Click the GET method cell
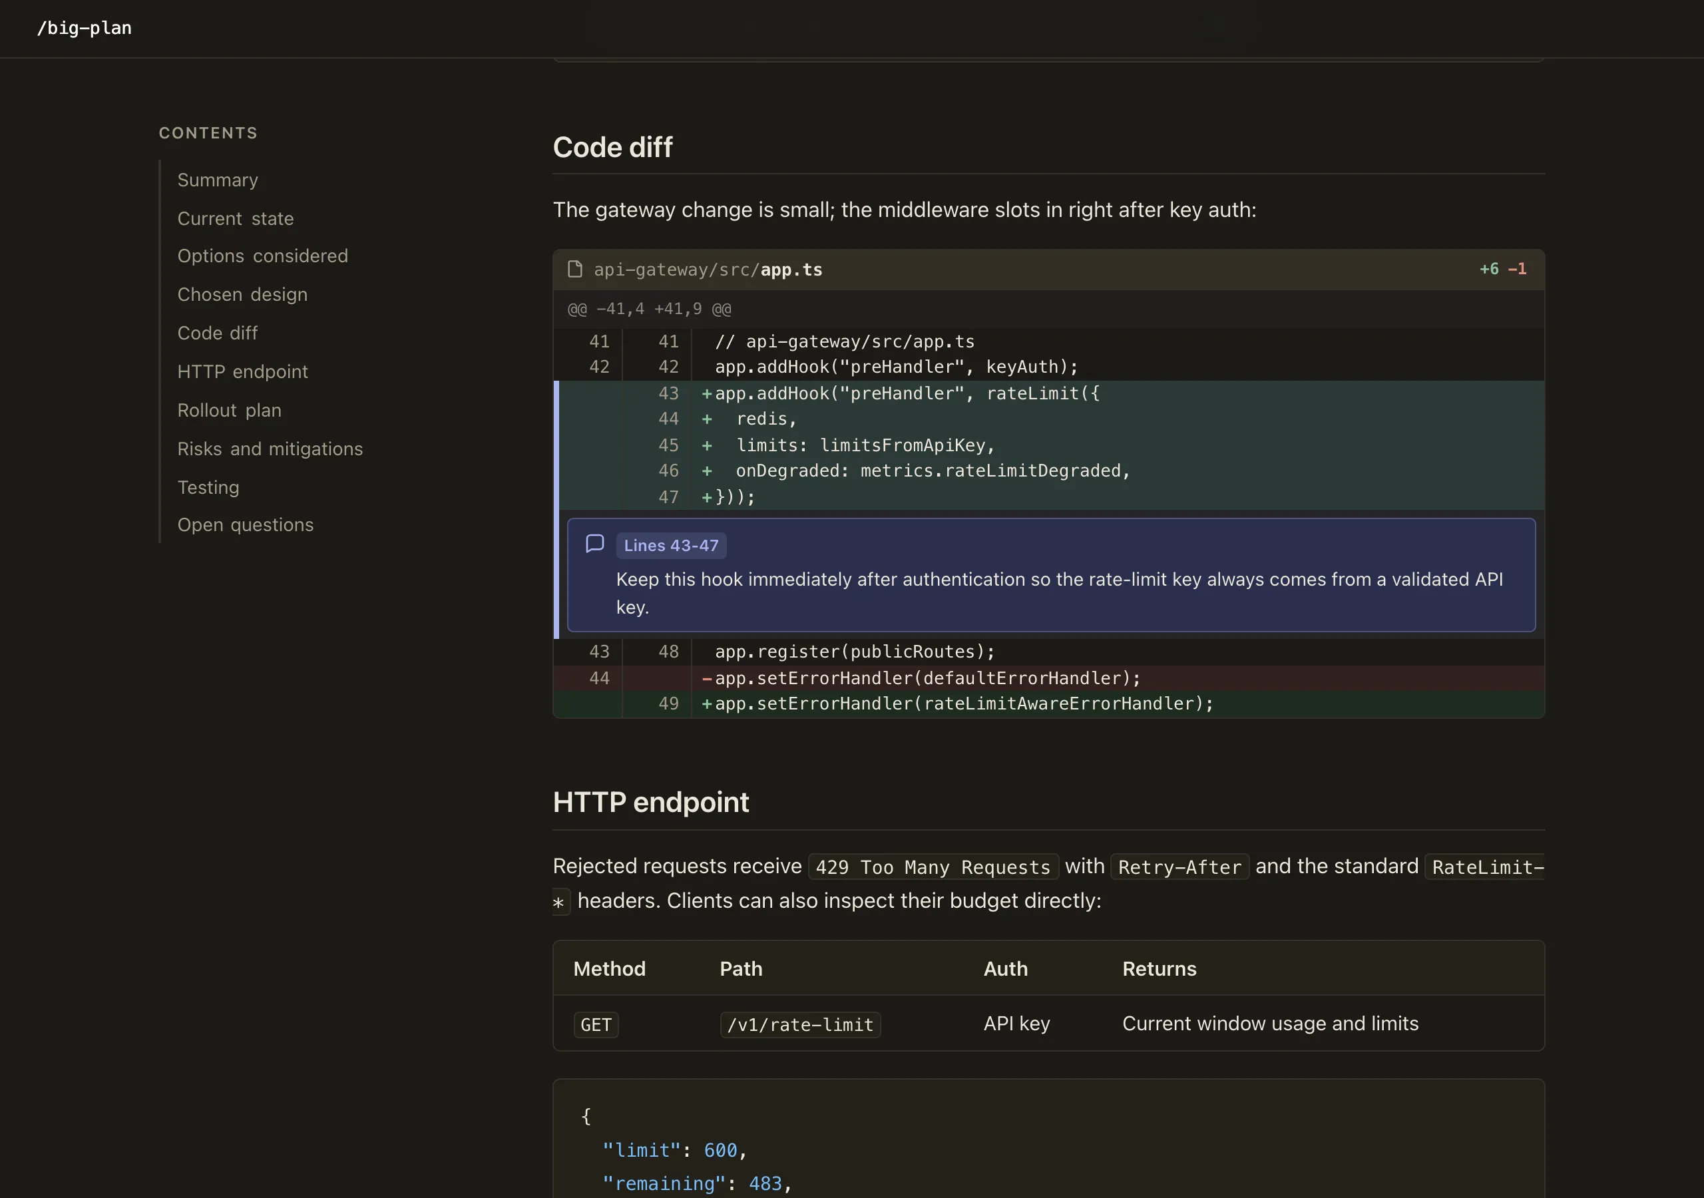The width and height of the screenshot is (1704, 1198). click(596, 1024)
